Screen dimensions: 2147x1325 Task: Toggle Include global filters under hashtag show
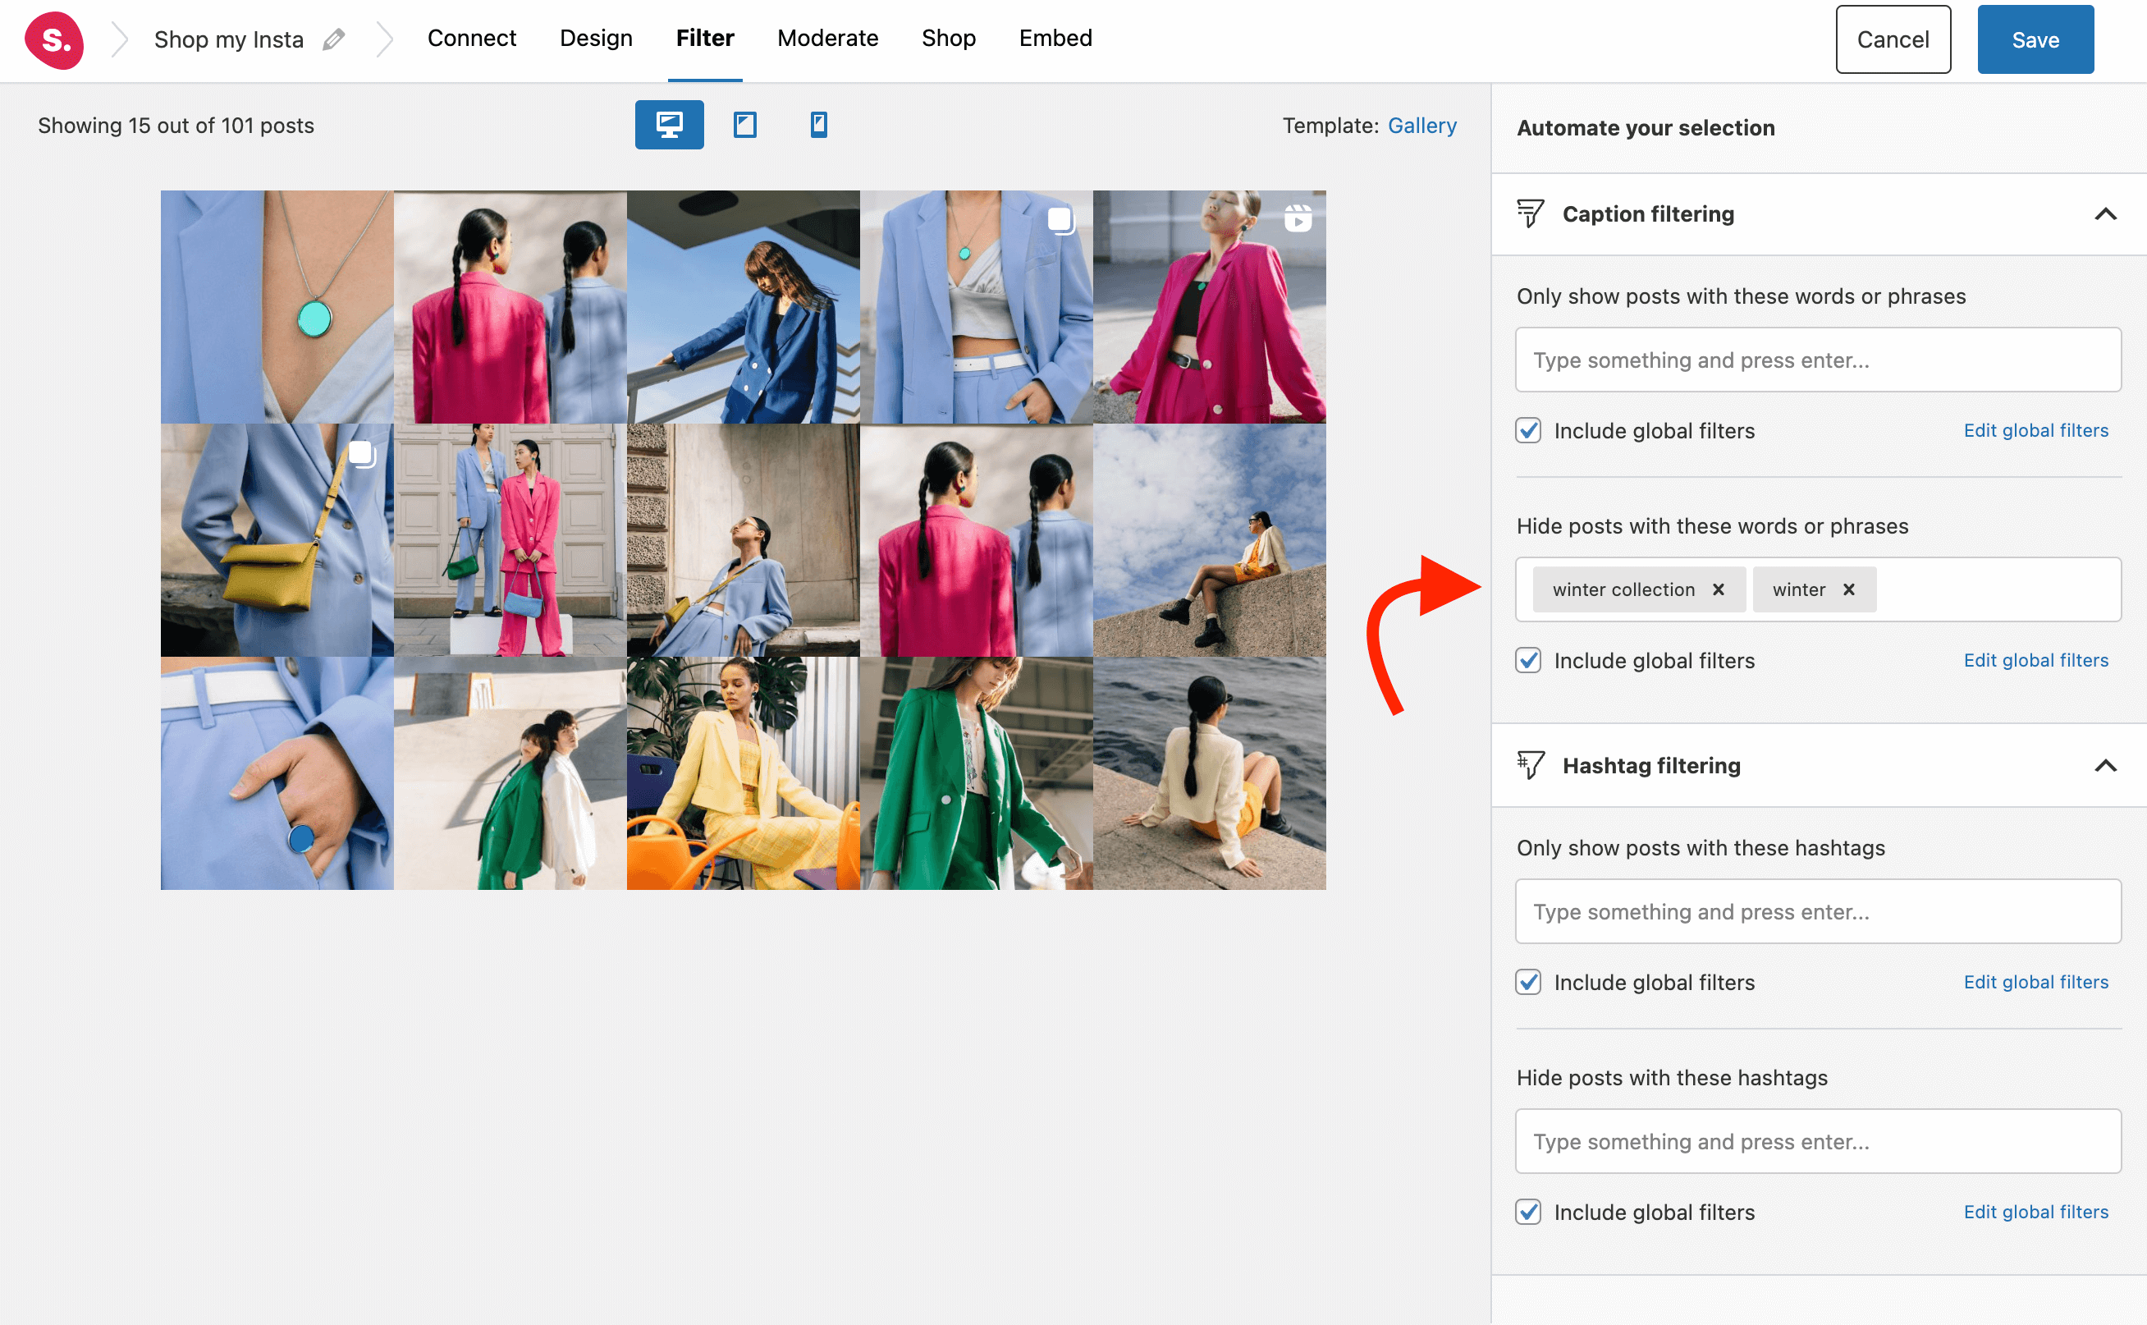coord(1527,982)
